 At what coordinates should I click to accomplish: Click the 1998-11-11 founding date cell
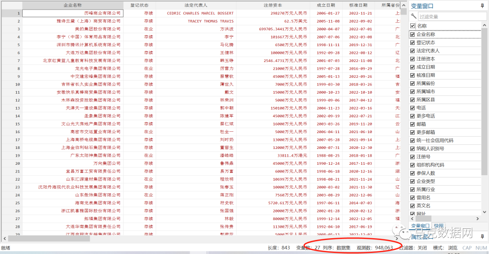326,45
